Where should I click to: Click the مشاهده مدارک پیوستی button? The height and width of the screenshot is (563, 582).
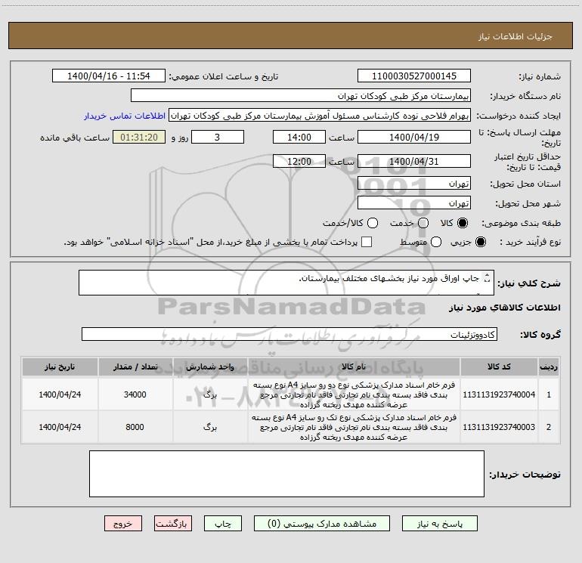[x=322, y=524]
